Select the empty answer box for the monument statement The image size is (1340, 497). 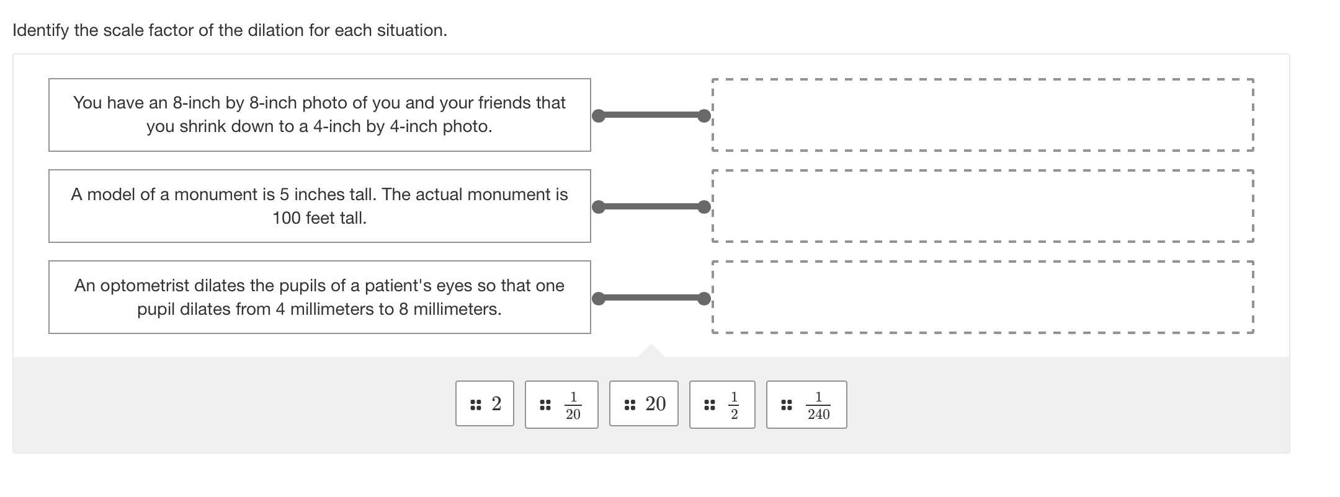[982, 206]
